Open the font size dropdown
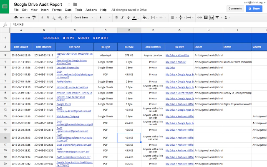The height and width of the screenshot is (167, 267). tap(105, 18)
